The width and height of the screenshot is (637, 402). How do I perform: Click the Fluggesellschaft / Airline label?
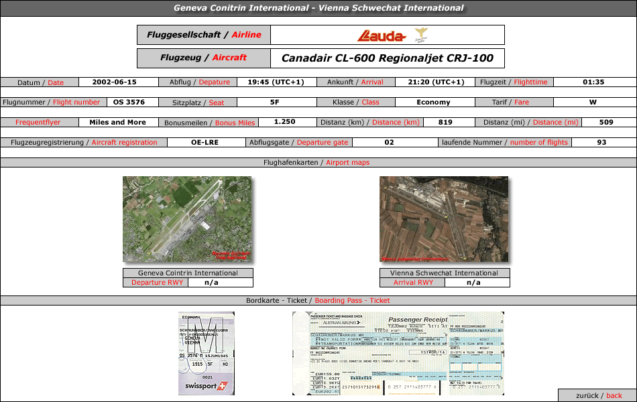pyautogui.click(x=204, y=35)
